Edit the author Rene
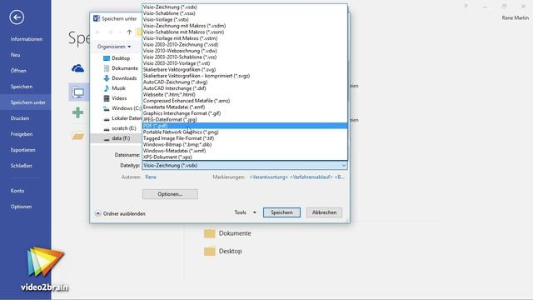 click(x=151, y=177)
